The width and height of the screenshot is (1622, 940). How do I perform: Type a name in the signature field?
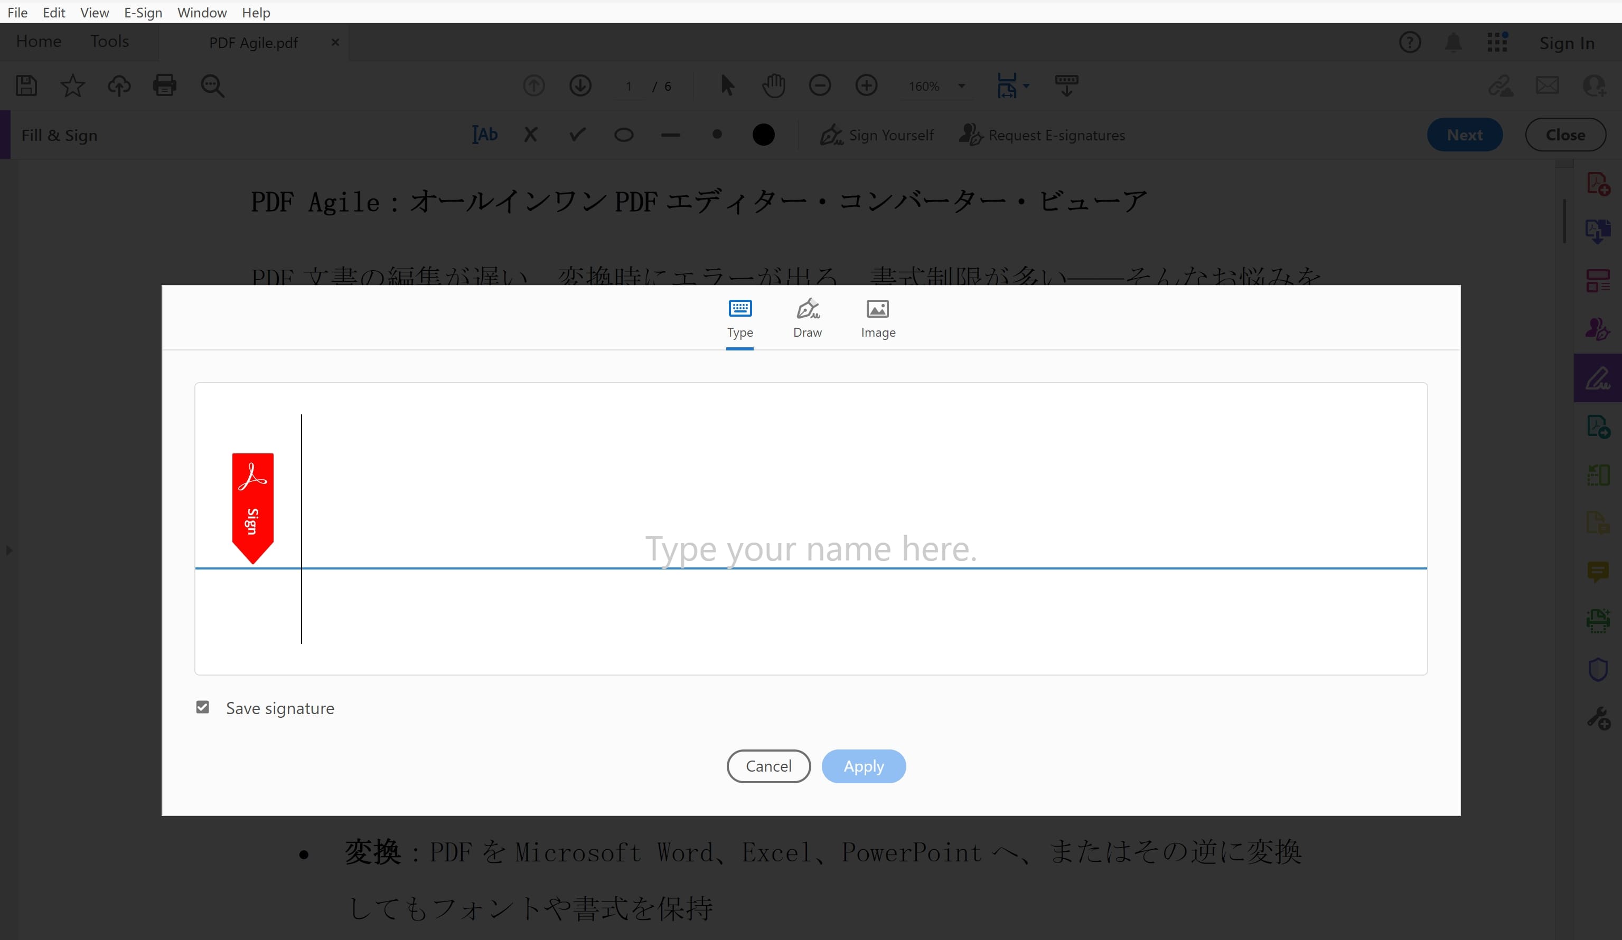click(811, 548)
